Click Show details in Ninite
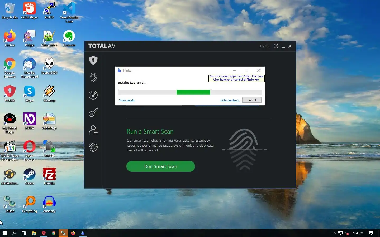 [x=127, y=100]
